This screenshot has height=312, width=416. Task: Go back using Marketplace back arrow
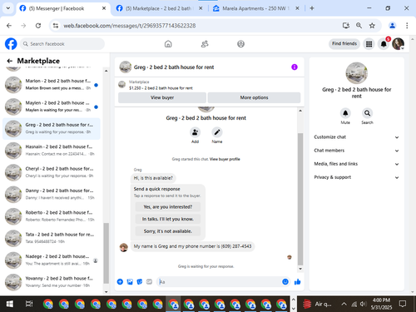[10, 61]
